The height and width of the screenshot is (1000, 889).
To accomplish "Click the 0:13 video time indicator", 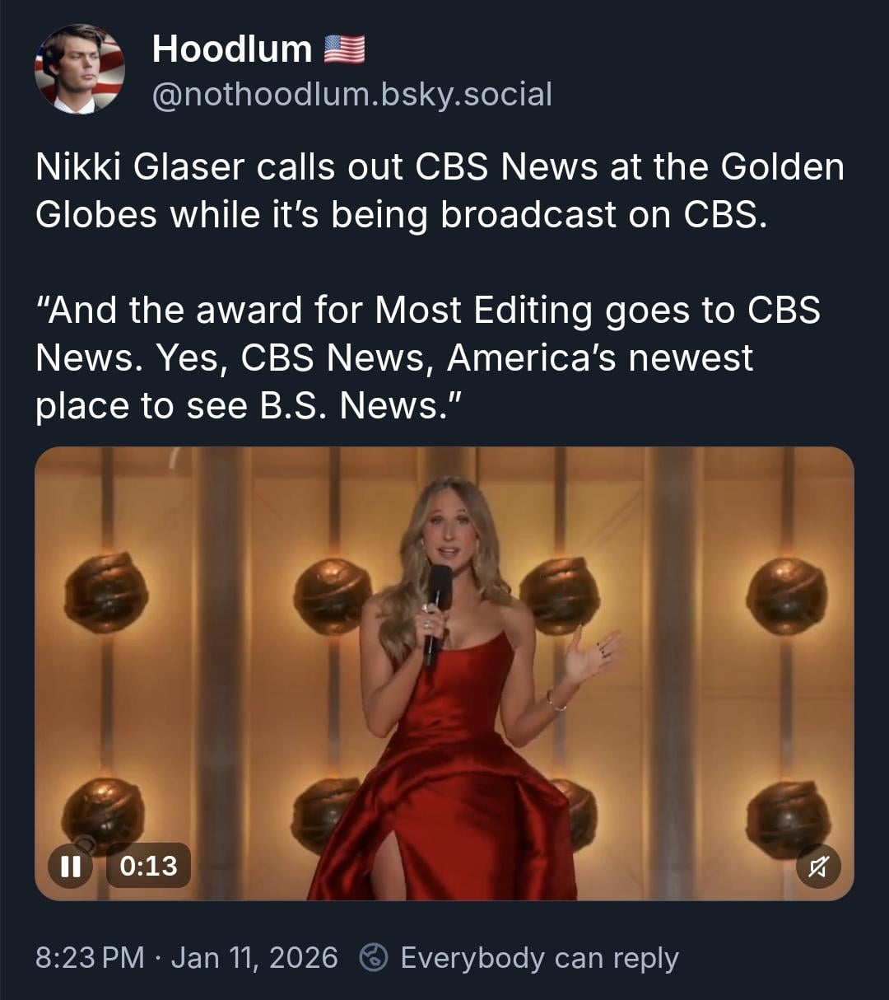I will (148, 866).
